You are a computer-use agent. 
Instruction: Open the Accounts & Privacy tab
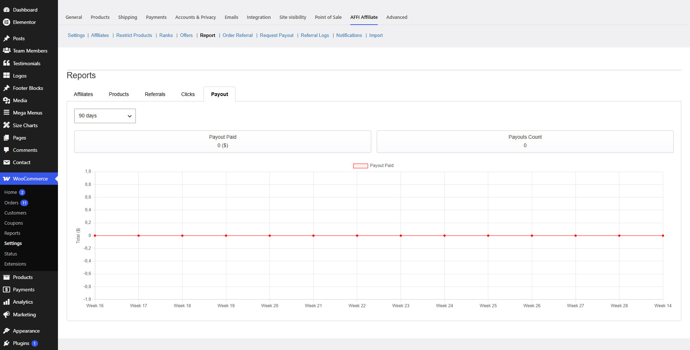tap(196, 17)
